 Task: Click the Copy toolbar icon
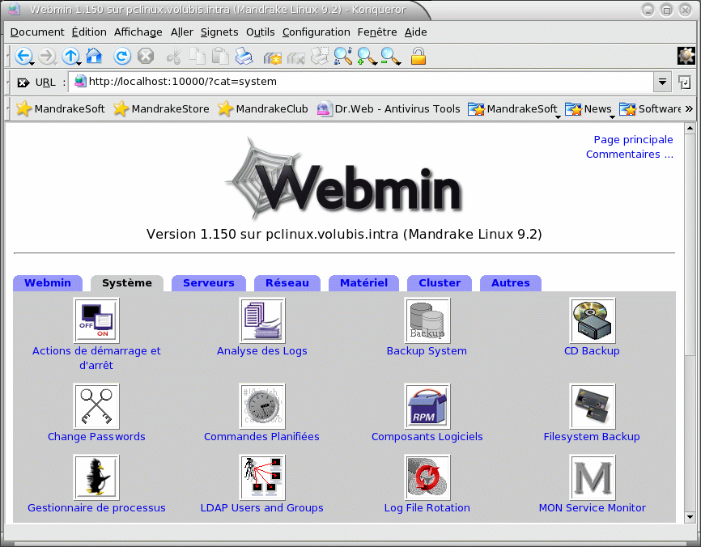pyautogui.click(x=198, y=57)
